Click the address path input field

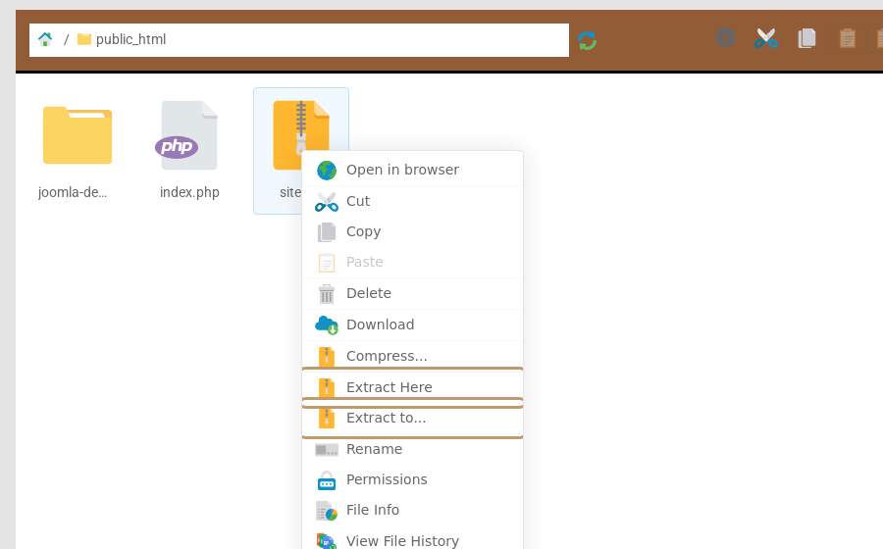tap(299, 40)
